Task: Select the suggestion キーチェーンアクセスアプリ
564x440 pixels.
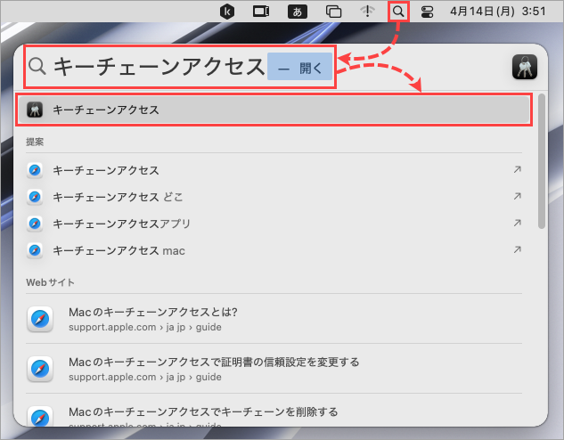Action: pos(274,224)
